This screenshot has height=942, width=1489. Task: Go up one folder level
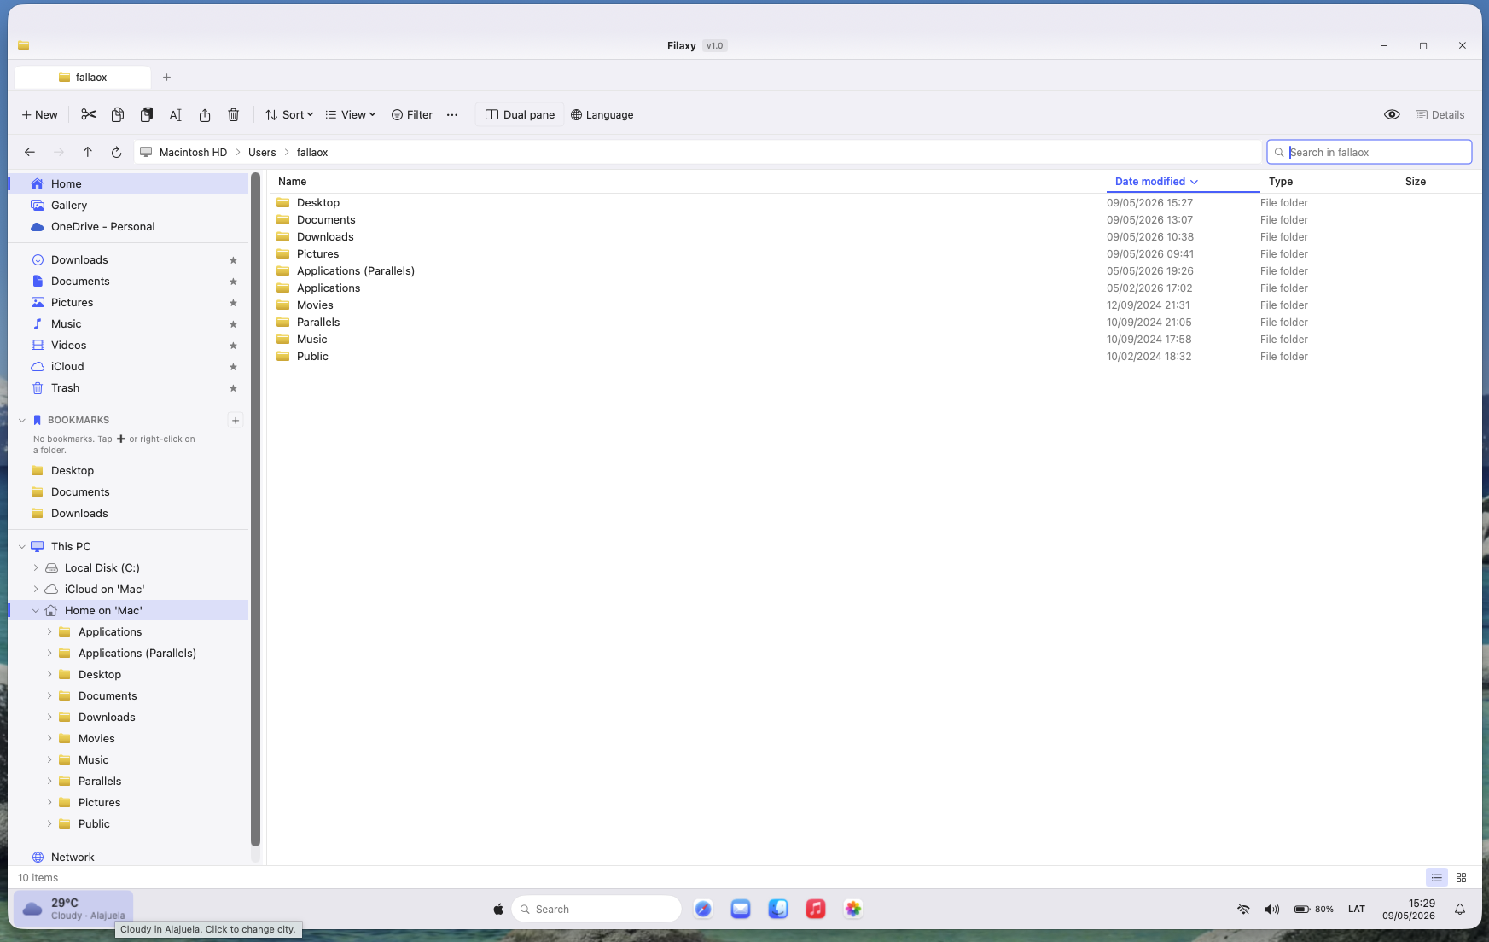point(88,152)
